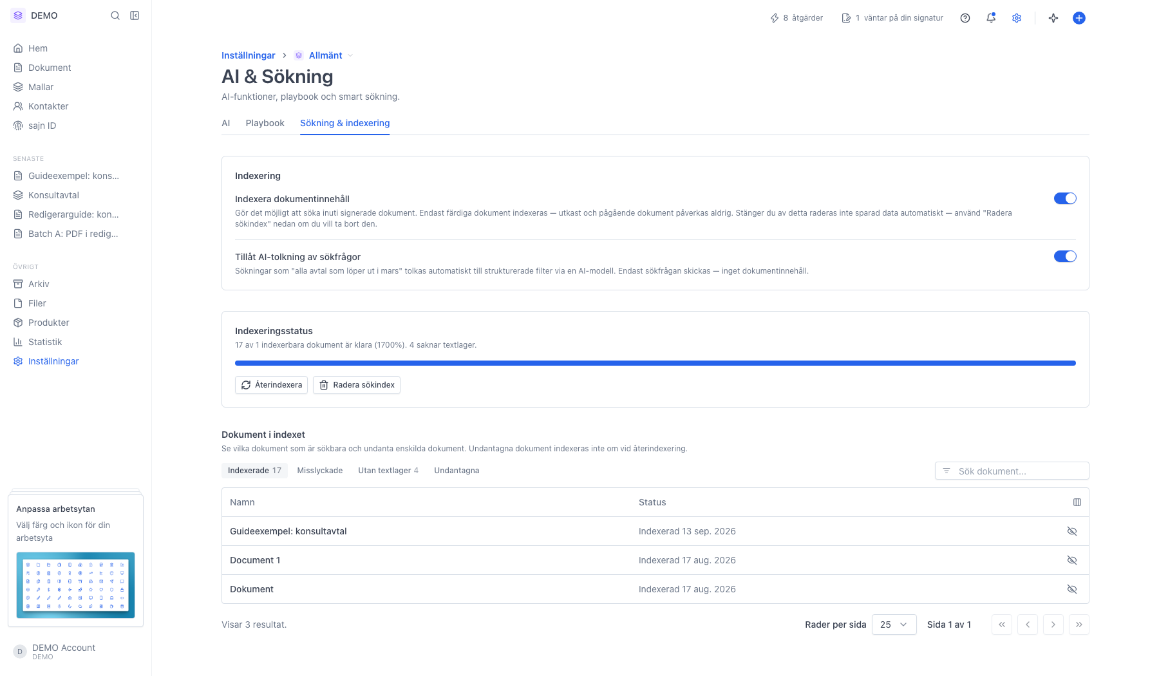Open 8 åtgärder in top bar
1159x676 pixels.
click(796, 18)
